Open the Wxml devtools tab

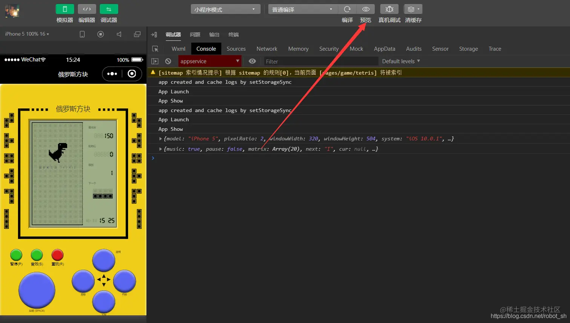[x=178, y=49]
